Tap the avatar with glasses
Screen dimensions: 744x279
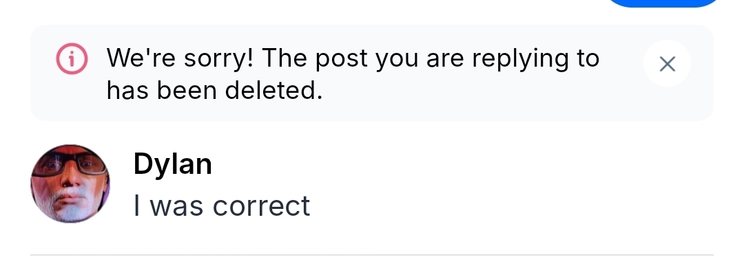pyautogui.click(x=70, y=184)
